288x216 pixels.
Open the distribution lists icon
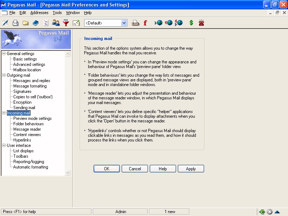click(x=46, y=23)
